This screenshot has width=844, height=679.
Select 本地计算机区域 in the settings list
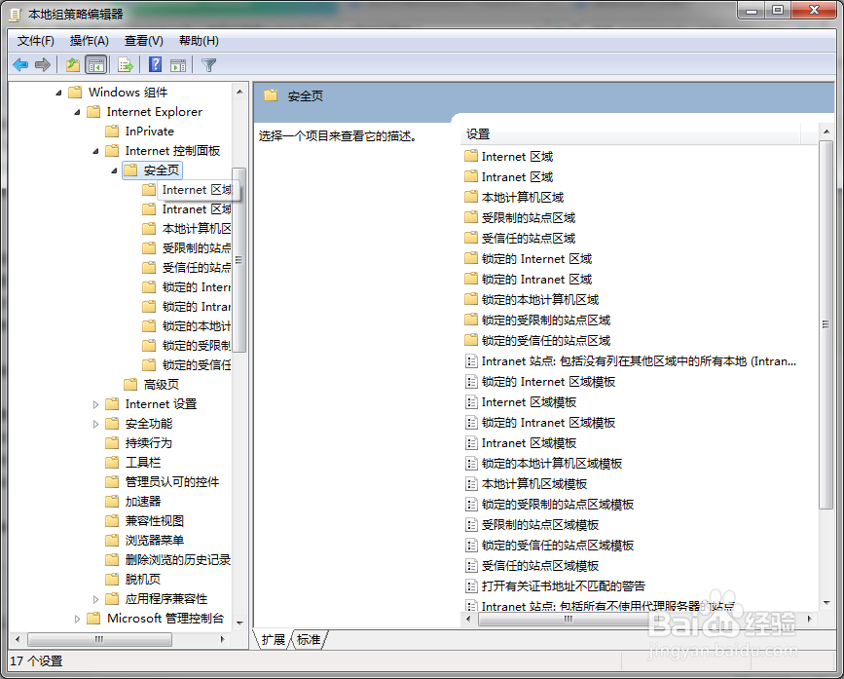523,197
